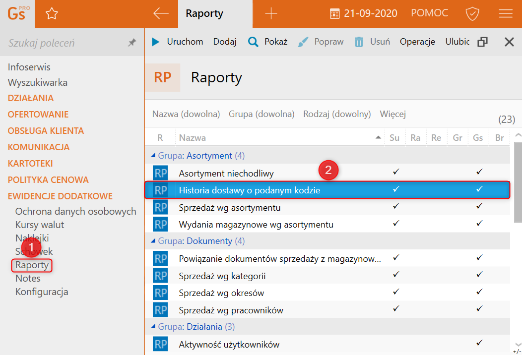Image resolution: width=522 pixels, height=355 pixels.
Task: Click the shield security icon
Action: pos(472,14)
